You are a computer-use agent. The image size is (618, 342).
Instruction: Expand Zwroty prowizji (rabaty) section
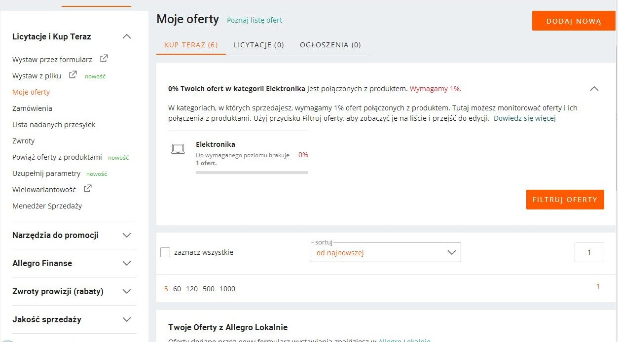click(x=127, y=291)
